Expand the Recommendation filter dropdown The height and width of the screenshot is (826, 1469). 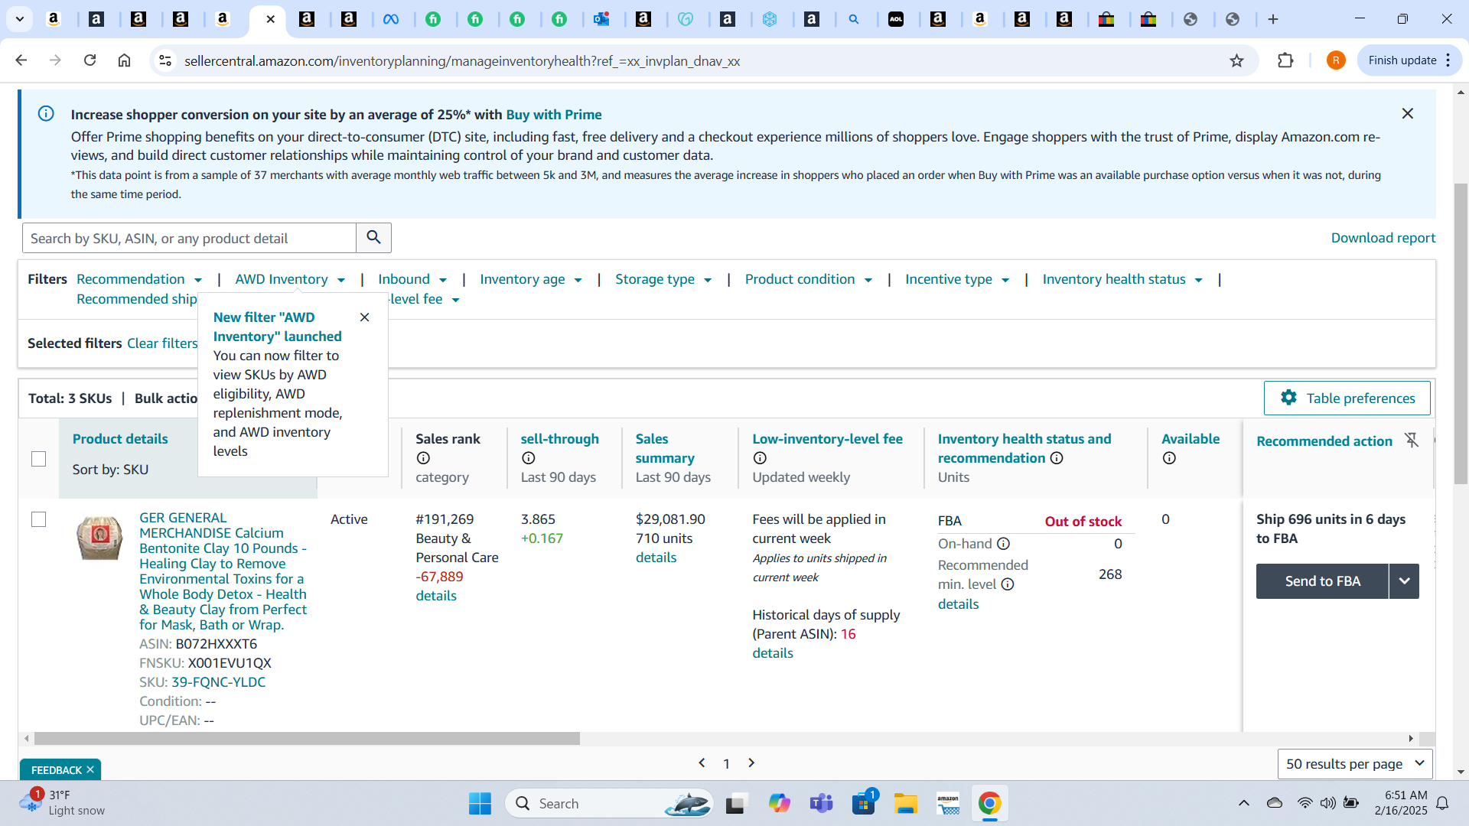tap(139, 279)
